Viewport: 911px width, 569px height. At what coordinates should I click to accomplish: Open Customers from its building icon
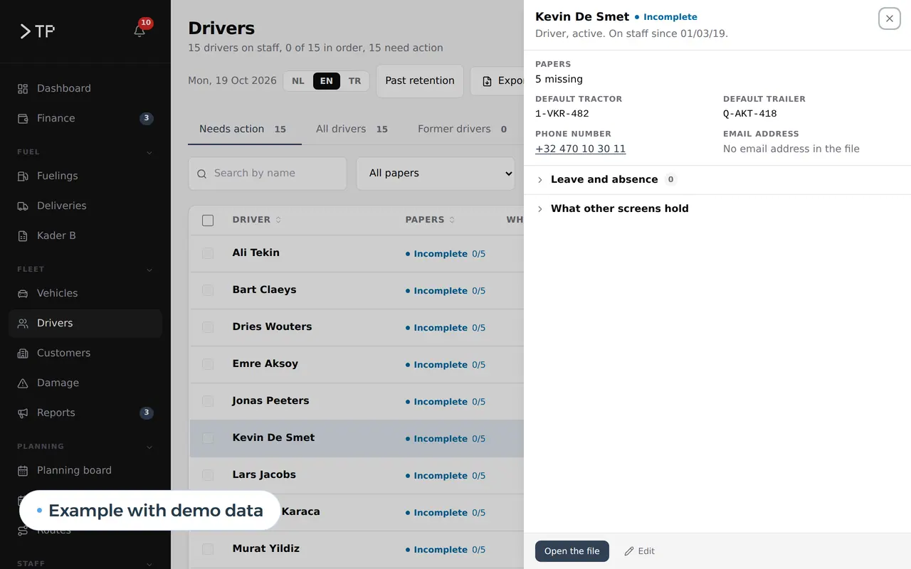point(23,353)
